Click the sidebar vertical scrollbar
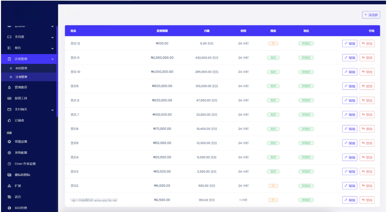This screenshot has height=212, width=388. pos(57,71)
